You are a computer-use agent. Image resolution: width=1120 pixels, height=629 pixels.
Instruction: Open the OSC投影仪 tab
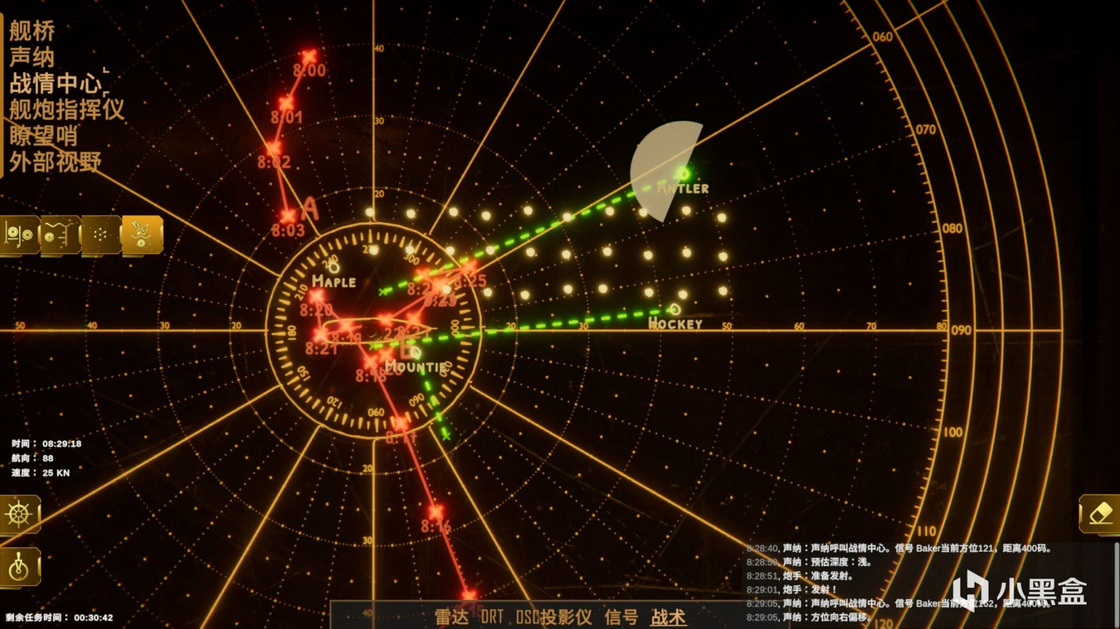[554, 617]
